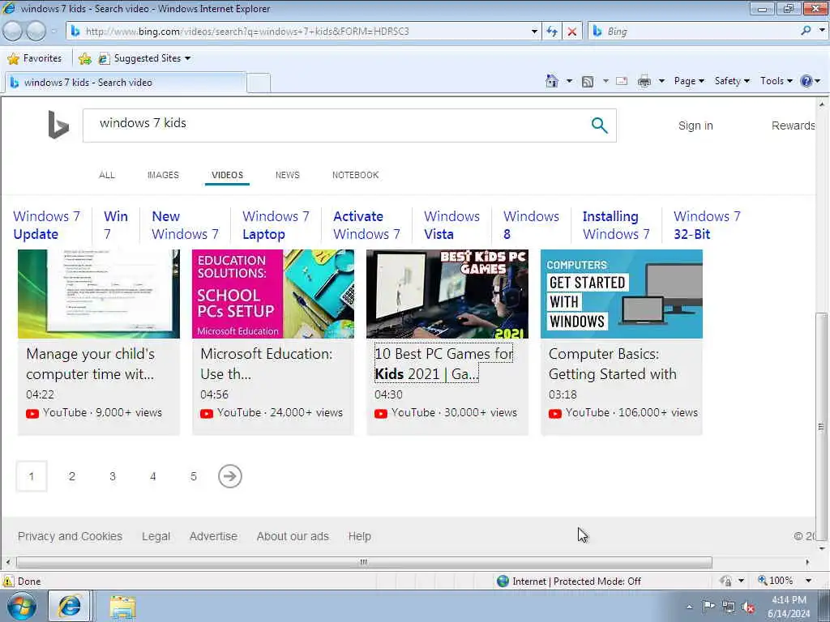Screen dimensions: 830x622
Task: Click the taskbar clock showing 4:14 PM
Action: (789, 607)
